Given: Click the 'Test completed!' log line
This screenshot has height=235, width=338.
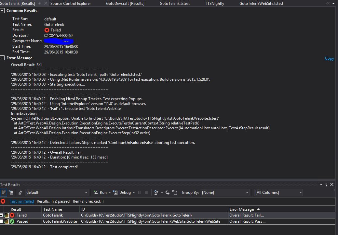Looking at the screenshot, I should coord(45,167).
